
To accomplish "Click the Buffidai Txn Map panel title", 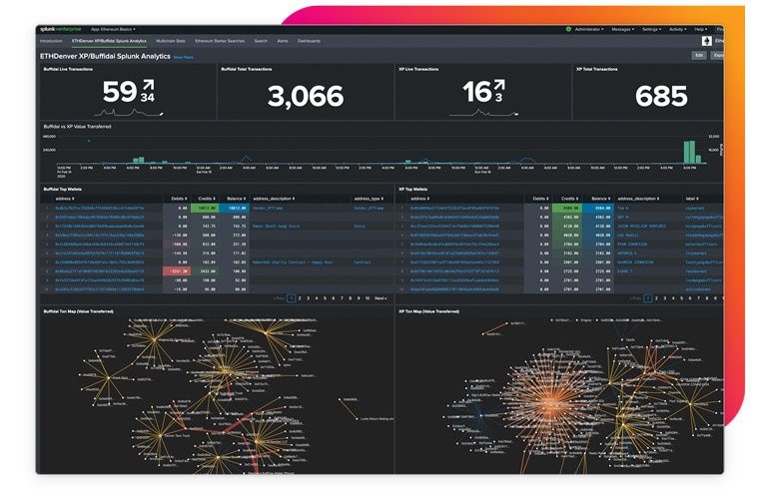I will click(79, 311).
